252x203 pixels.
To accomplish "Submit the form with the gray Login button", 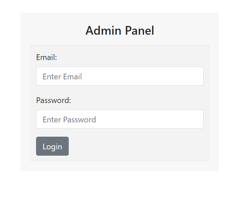I will click(x=52, y=146).
